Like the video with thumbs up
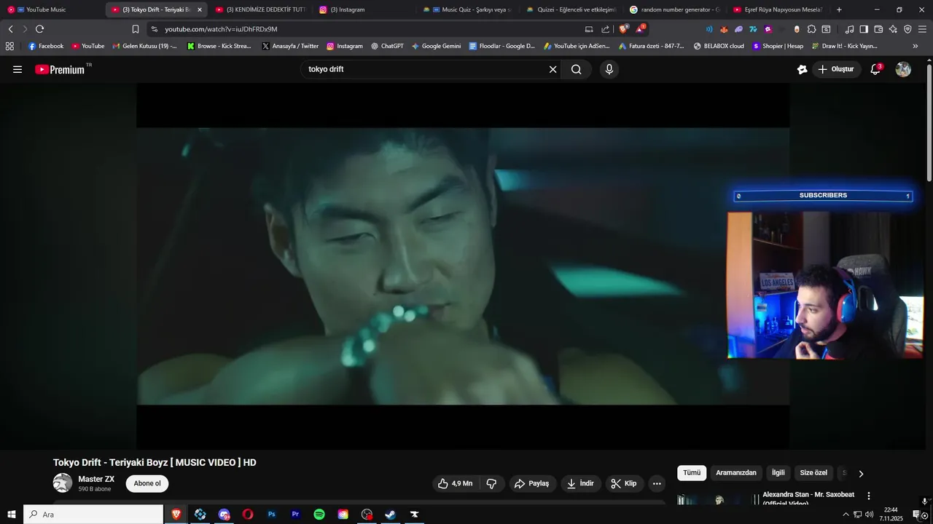 [x=455, y=483]
